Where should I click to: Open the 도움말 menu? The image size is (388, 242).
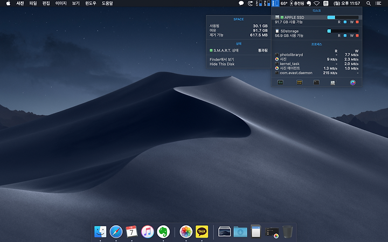point(107,3)
